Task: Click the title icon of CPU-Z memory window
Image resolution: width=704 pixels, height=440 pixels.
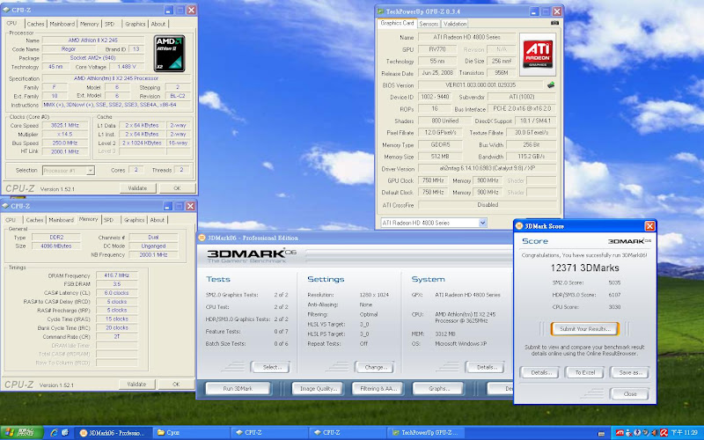Action: point(5,206)
